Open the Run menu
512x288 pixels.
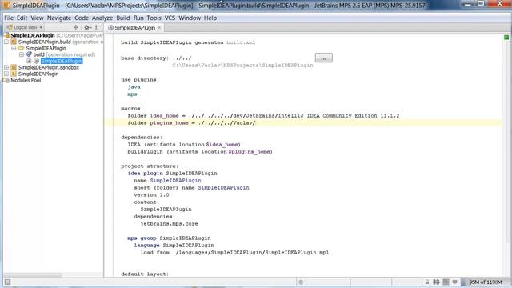[x=138, y=18]
